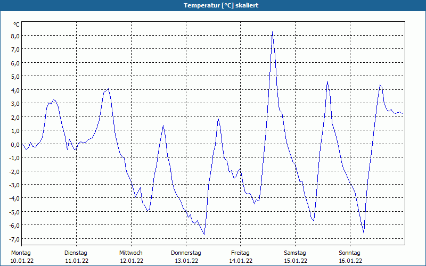Click the chart title 'Temperatur [°C] skaliert'
Screen dimensions: 426x266
(221, 5)
